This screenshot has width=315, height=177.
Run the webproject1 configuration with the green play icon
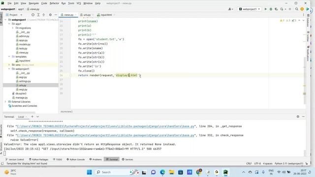[x=265, y=9]
